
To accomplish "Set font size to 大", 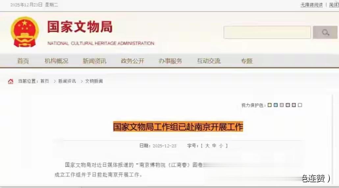I will (x=207, y=146).
